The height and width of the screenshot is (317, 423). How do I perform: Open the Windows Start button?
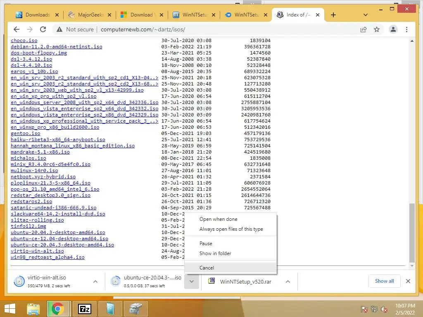point(10,309)
